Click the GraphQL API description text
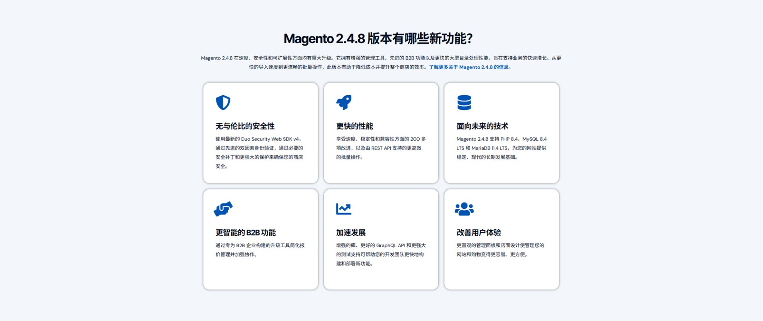 (x=381, y=254)
